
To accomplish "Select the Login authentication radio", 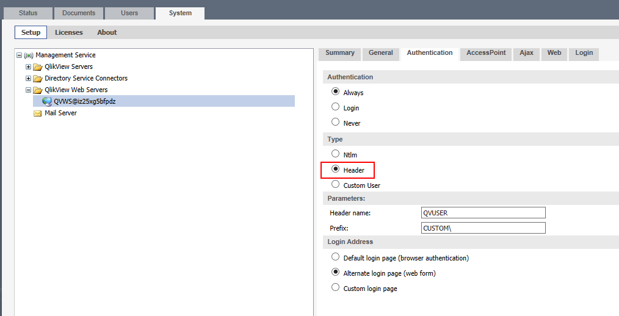I will point(336,107).
